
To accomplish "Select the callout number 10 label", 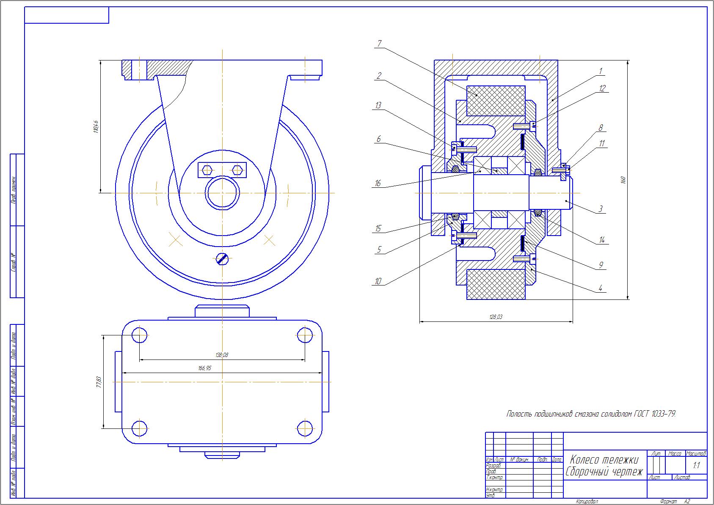I will point(378,281).
